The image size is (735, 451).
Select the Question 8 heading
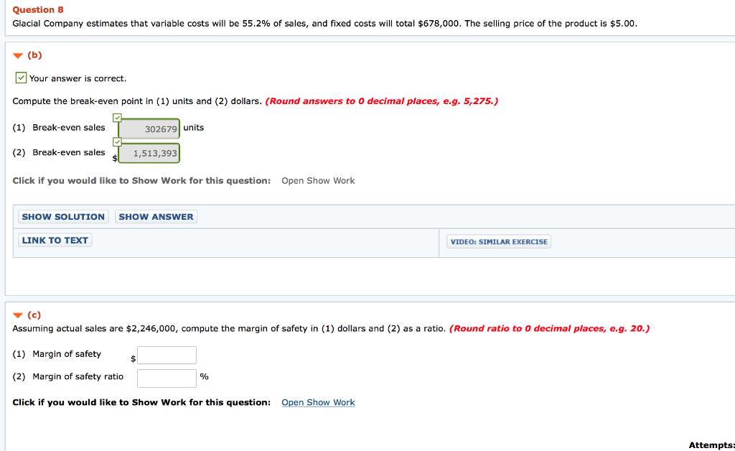point(37,9)
